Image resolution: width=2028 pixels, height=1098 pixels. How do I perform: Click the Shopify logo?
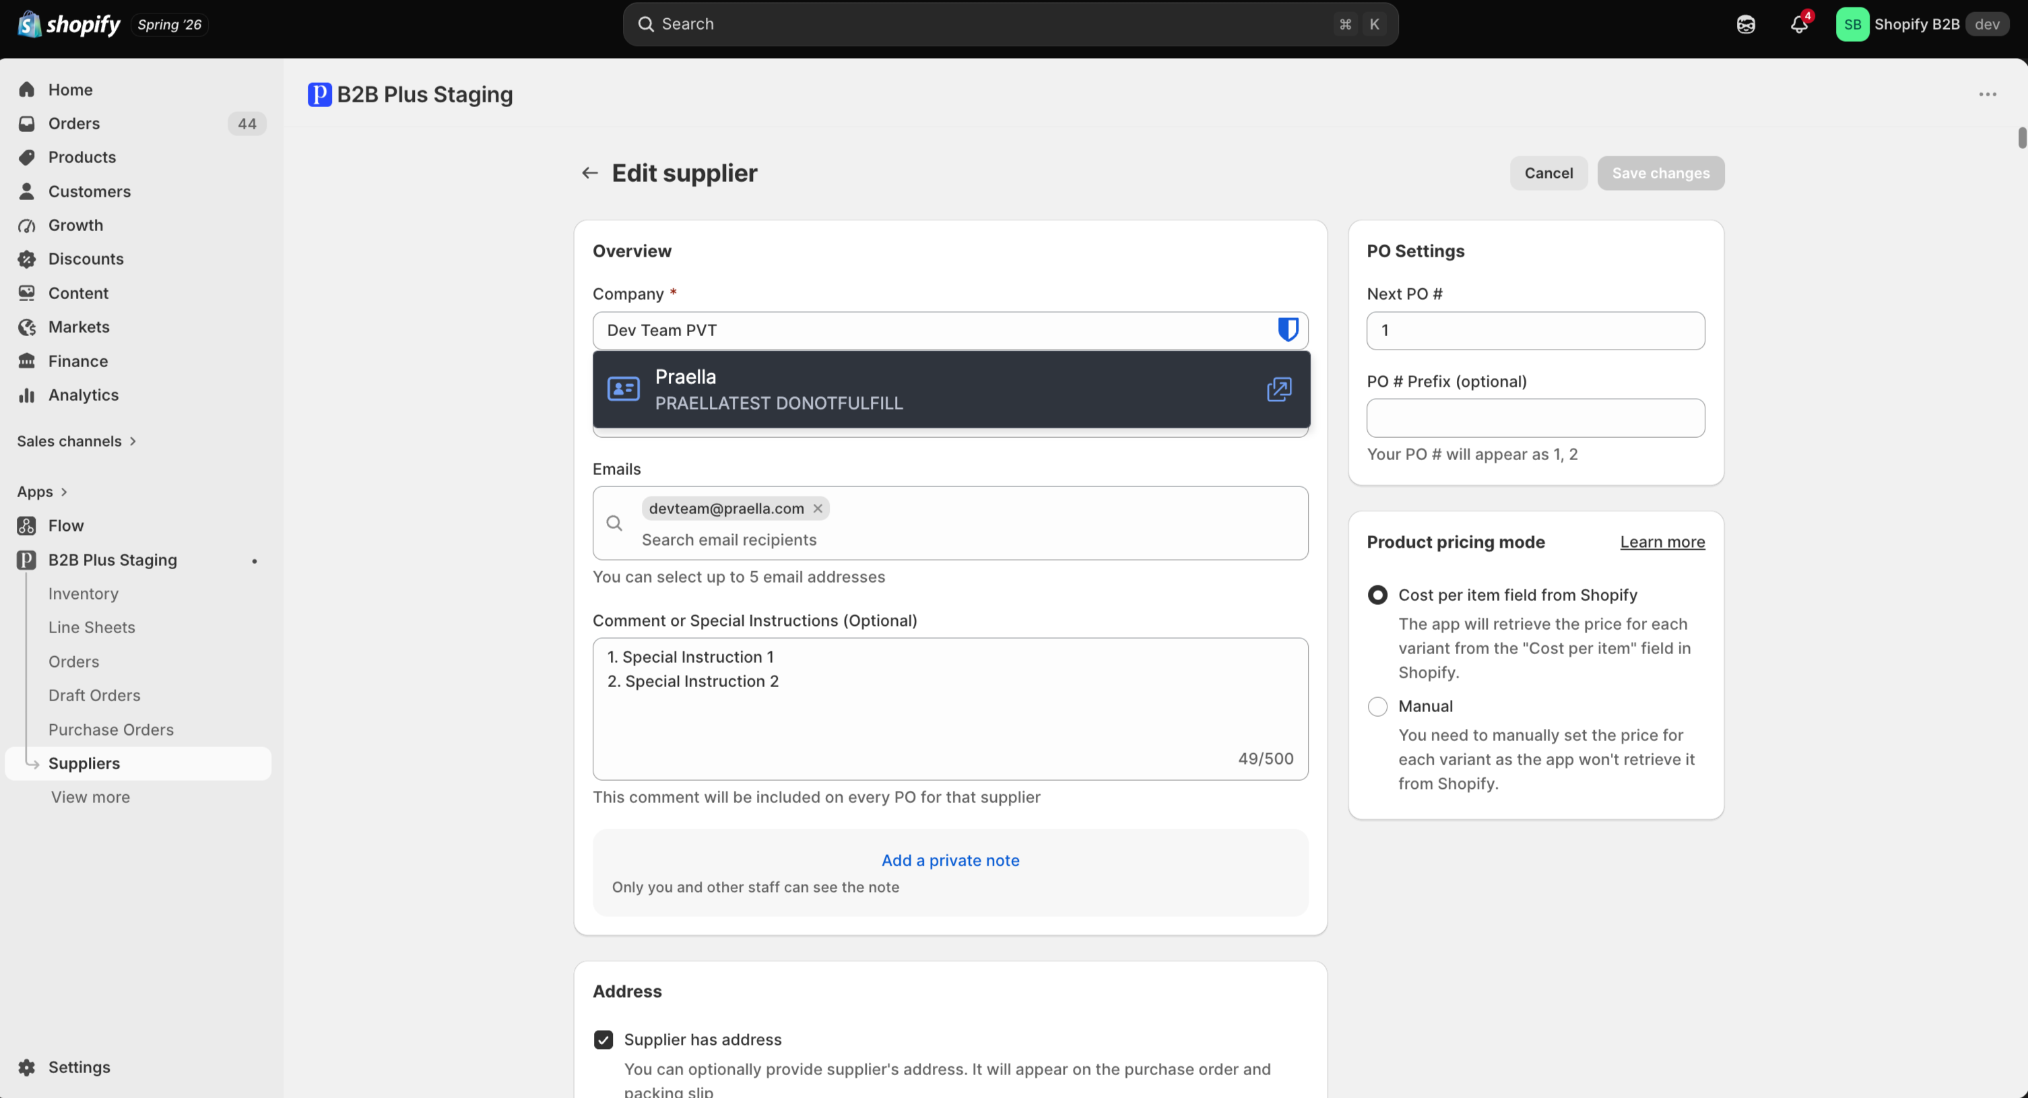pos(69,24)
